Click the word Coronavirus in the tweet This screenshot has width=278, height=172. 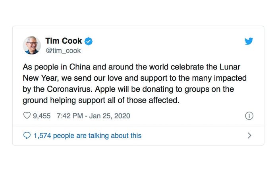click(x=69, y=89)
